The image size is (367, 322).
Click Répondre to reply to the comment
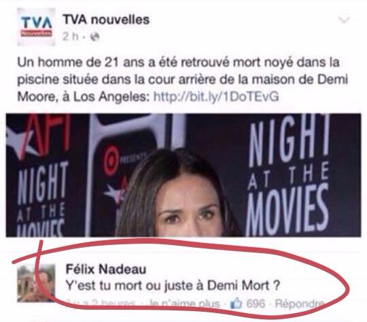pos(299,304)
